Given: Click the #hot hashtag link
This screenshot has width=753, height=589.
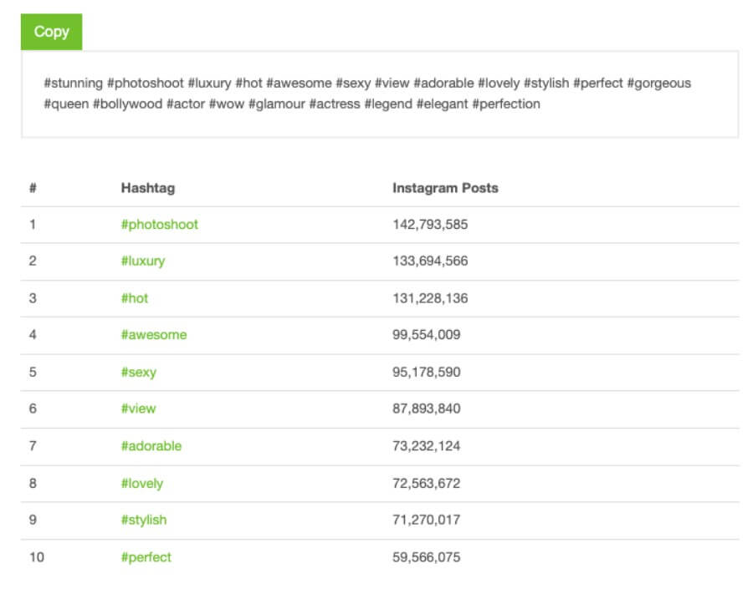Looking at the screenshot, I should point(134,298).
